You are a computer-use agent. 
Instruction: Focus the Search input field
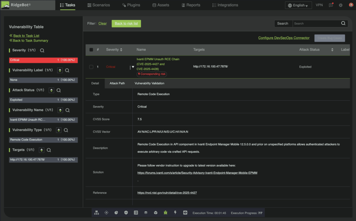coord(316,24)
